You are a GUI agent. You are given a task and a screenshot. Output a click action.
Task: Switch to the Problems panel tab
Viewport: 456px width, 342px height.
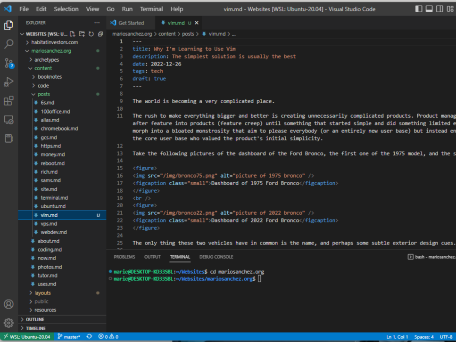(124, 257)
